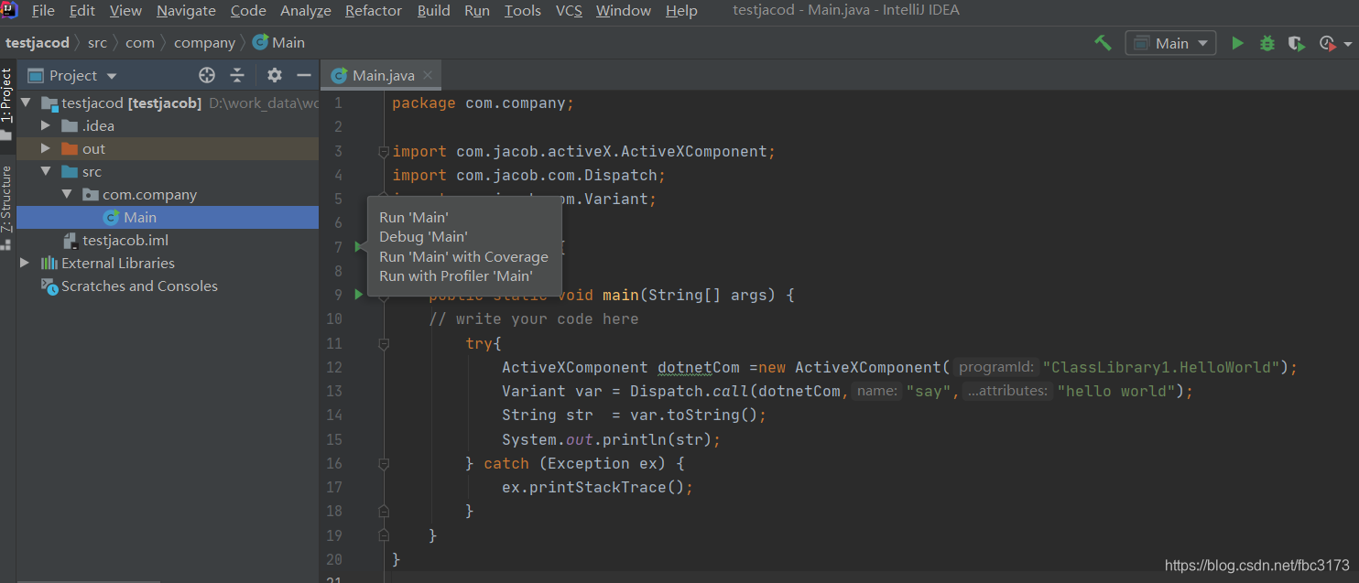The width and height of the screenshot is (1359, 583).
Task: Close the Main.java editor tab
Action: (x=428, y=75)
